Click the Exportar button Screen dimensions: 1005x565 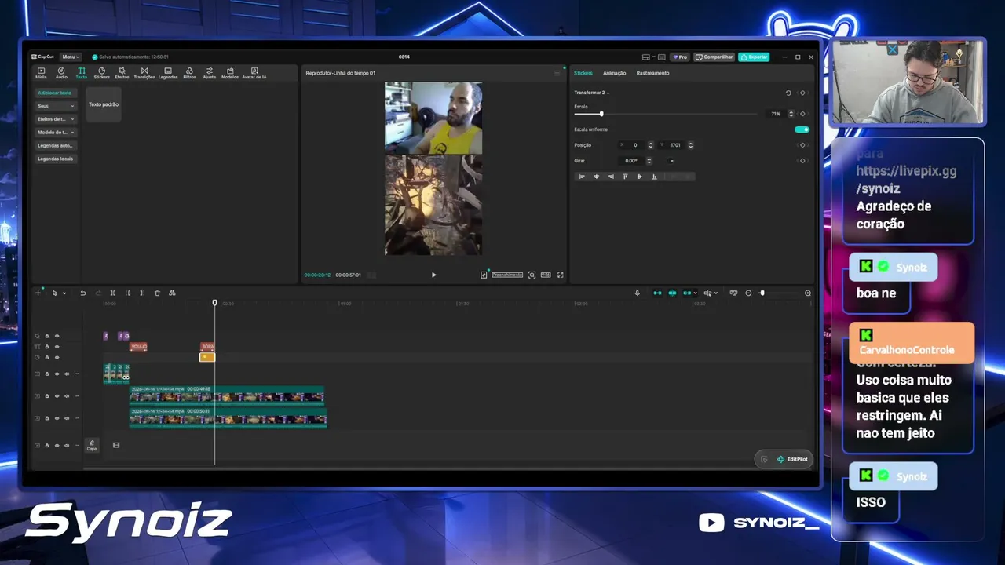pos(754,57)
